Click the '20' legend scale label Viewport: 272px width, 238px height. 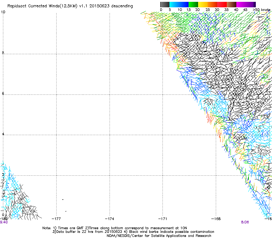(x=197, y=10)
